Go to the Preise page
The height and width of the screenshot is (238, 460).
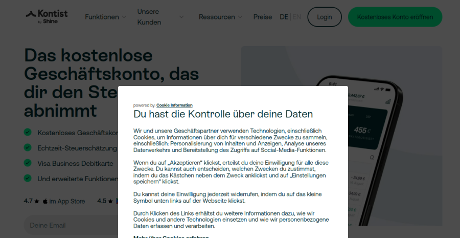pos(263,17)
